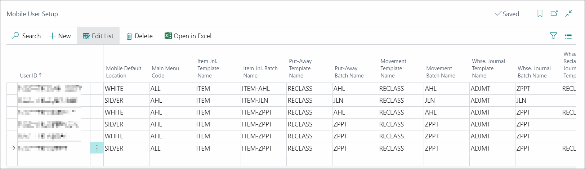585x169 pixels.
Task: Click the Put-Away Batch Name column header
Action: pos(349,72)
